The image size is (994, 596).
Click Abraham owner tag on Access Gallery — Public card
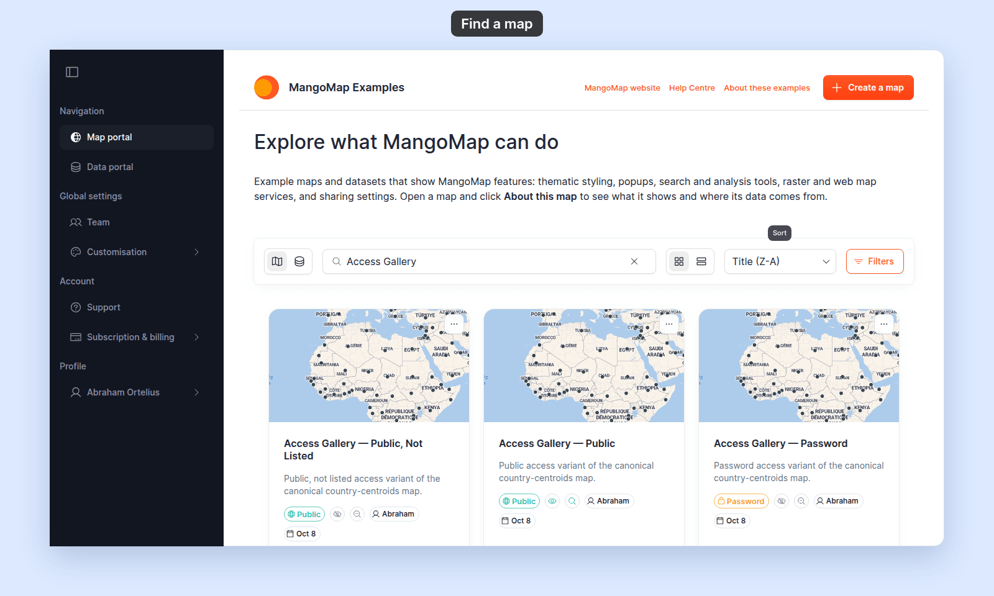[609, 501]
